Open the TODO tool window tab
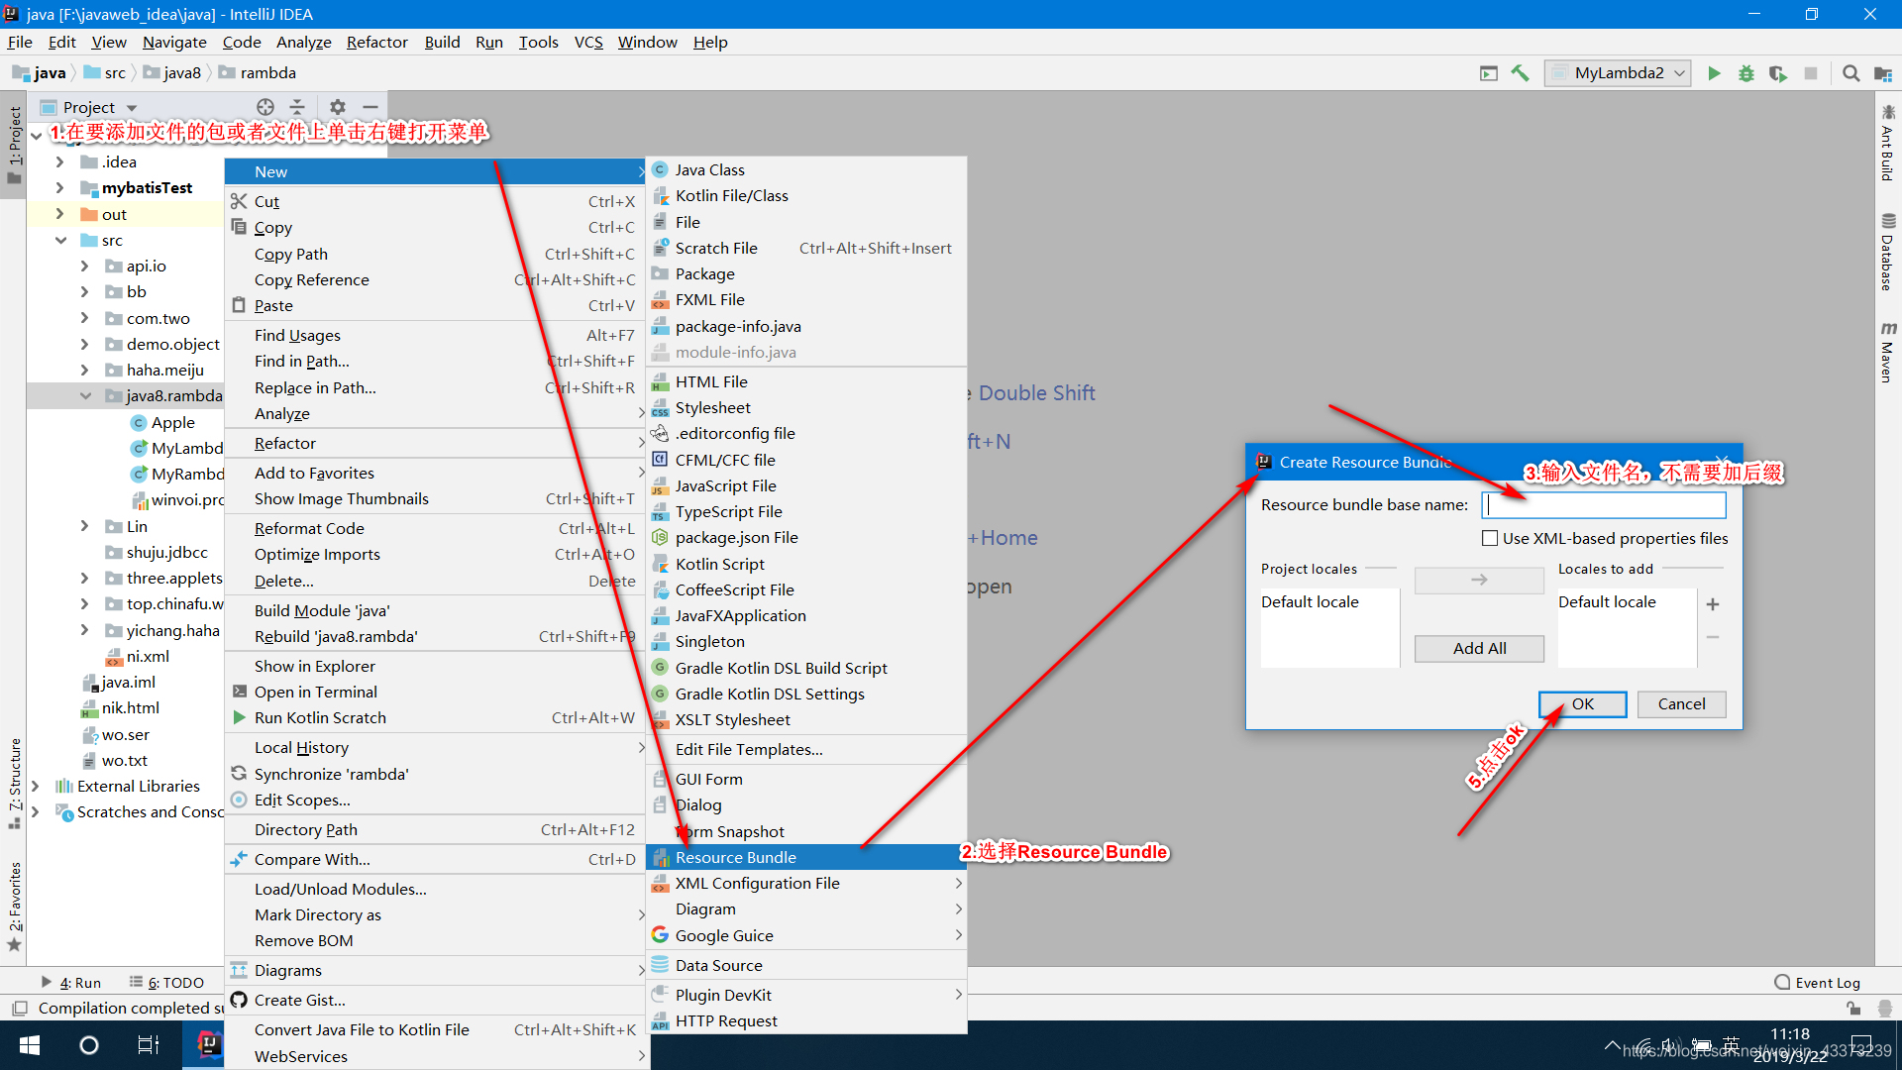 tap(167, 983)
